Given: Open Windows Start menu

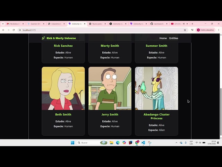Looking at the screenshot, I should click(x=72, y=143).
